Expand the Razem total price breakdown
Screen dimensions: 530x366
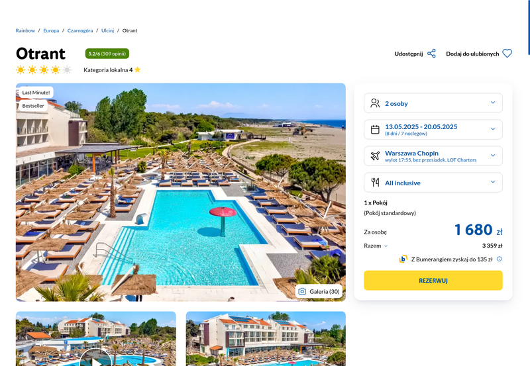(376, 246)
